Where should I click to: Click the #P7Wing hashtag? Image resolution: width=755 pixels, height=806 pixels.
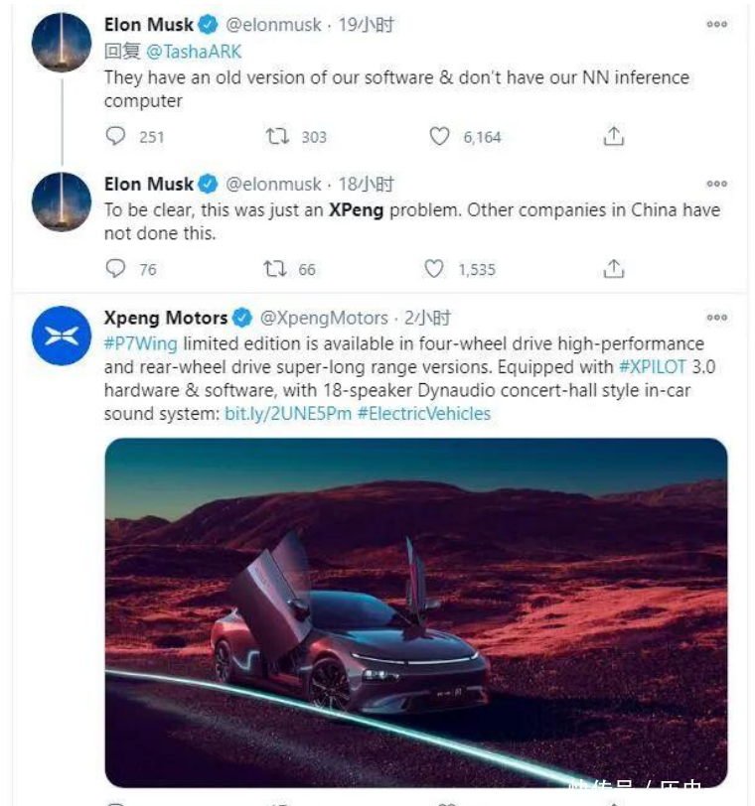coord(141,342)
